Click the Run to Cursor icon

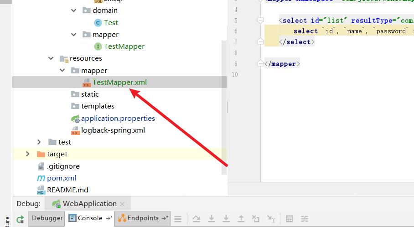pyautogui.click(x=271, y=219)
